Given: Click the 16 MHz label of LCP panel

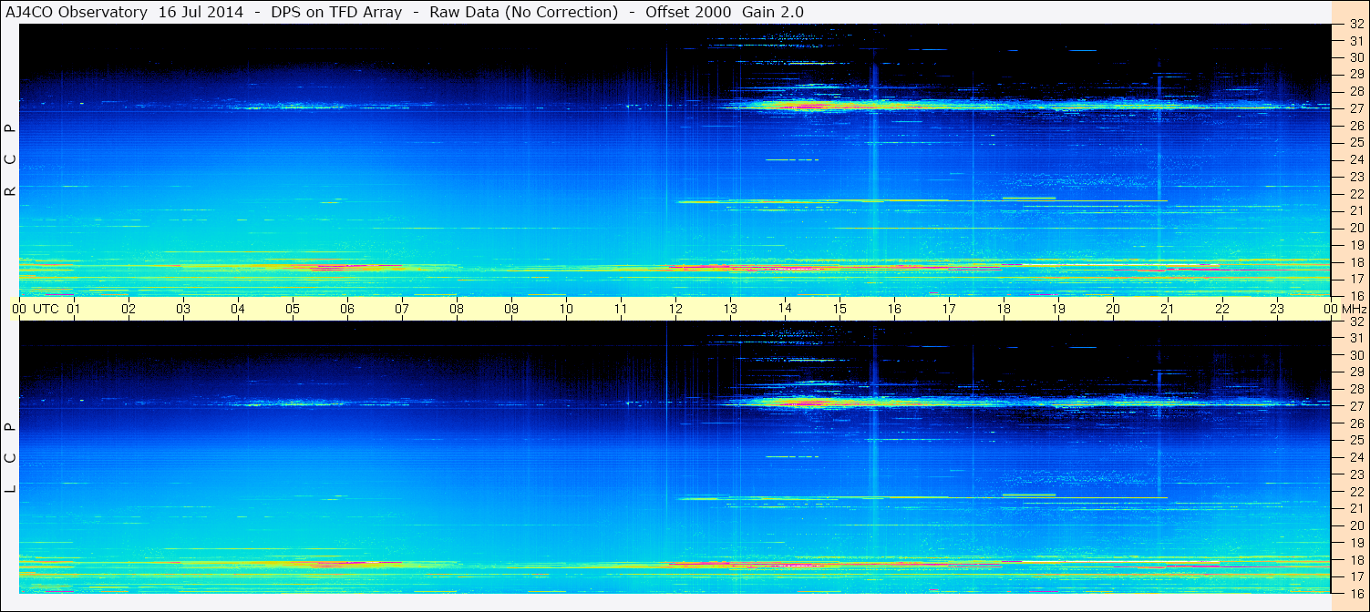Looking at the screenshot, I should pos(1356,594).
